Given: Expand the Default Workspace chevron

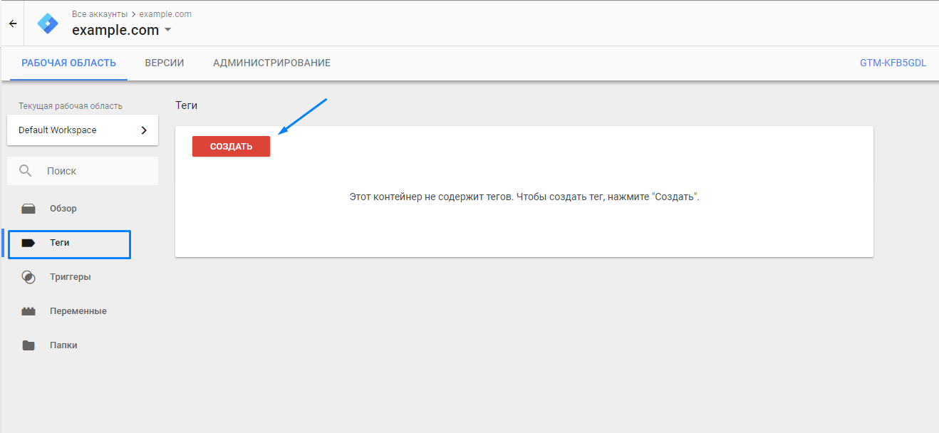Looking at the screenshot, I should [144, 130].
